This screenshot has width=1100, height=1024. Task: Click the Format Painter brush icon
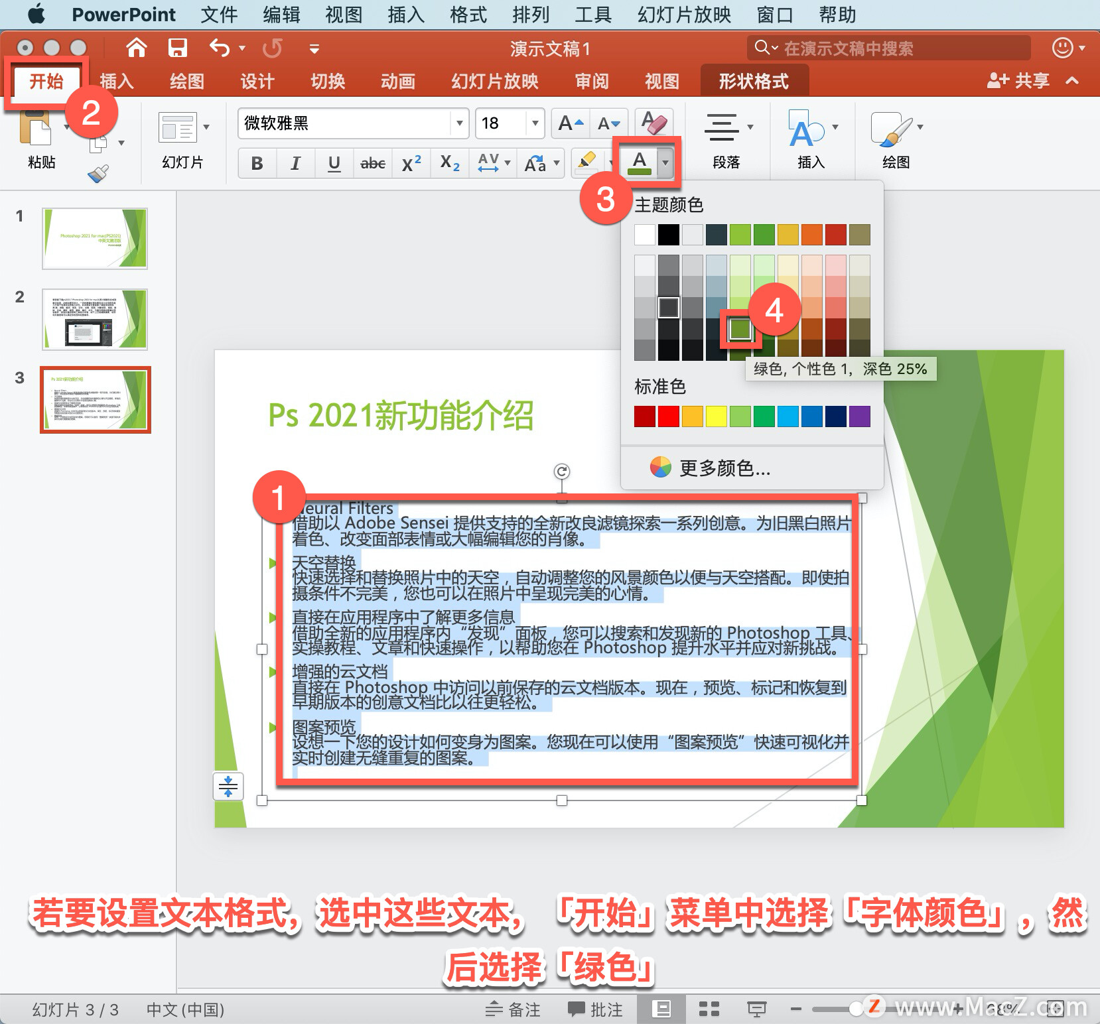(x=98, y=174)
